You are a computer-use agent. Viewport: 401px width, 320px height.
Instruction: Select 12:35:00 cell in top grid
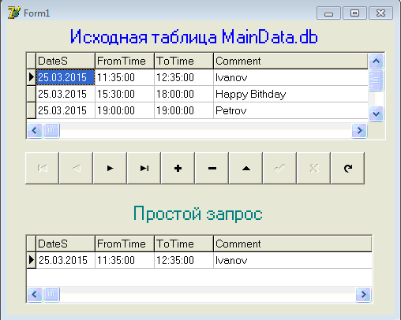click(184, 77)
